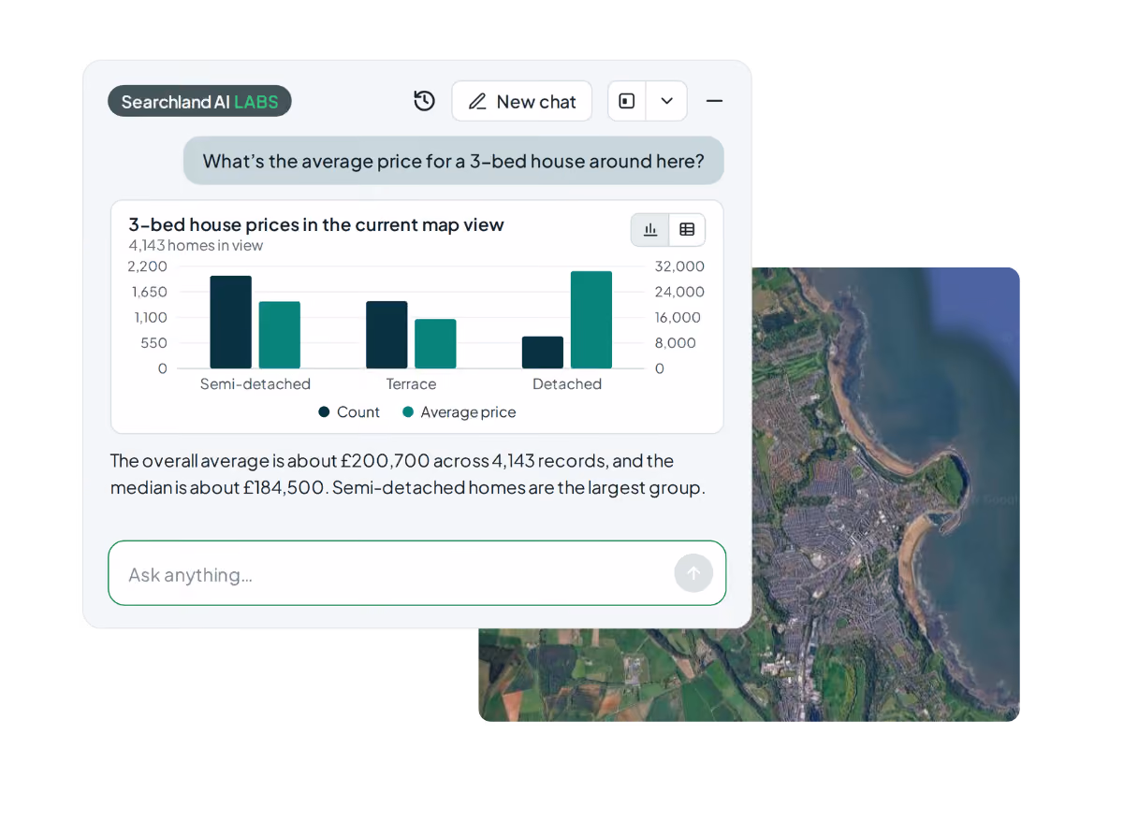Select the Semi-detached average price bar
This screenshot has height=821, width=1123.
[280, 335]
